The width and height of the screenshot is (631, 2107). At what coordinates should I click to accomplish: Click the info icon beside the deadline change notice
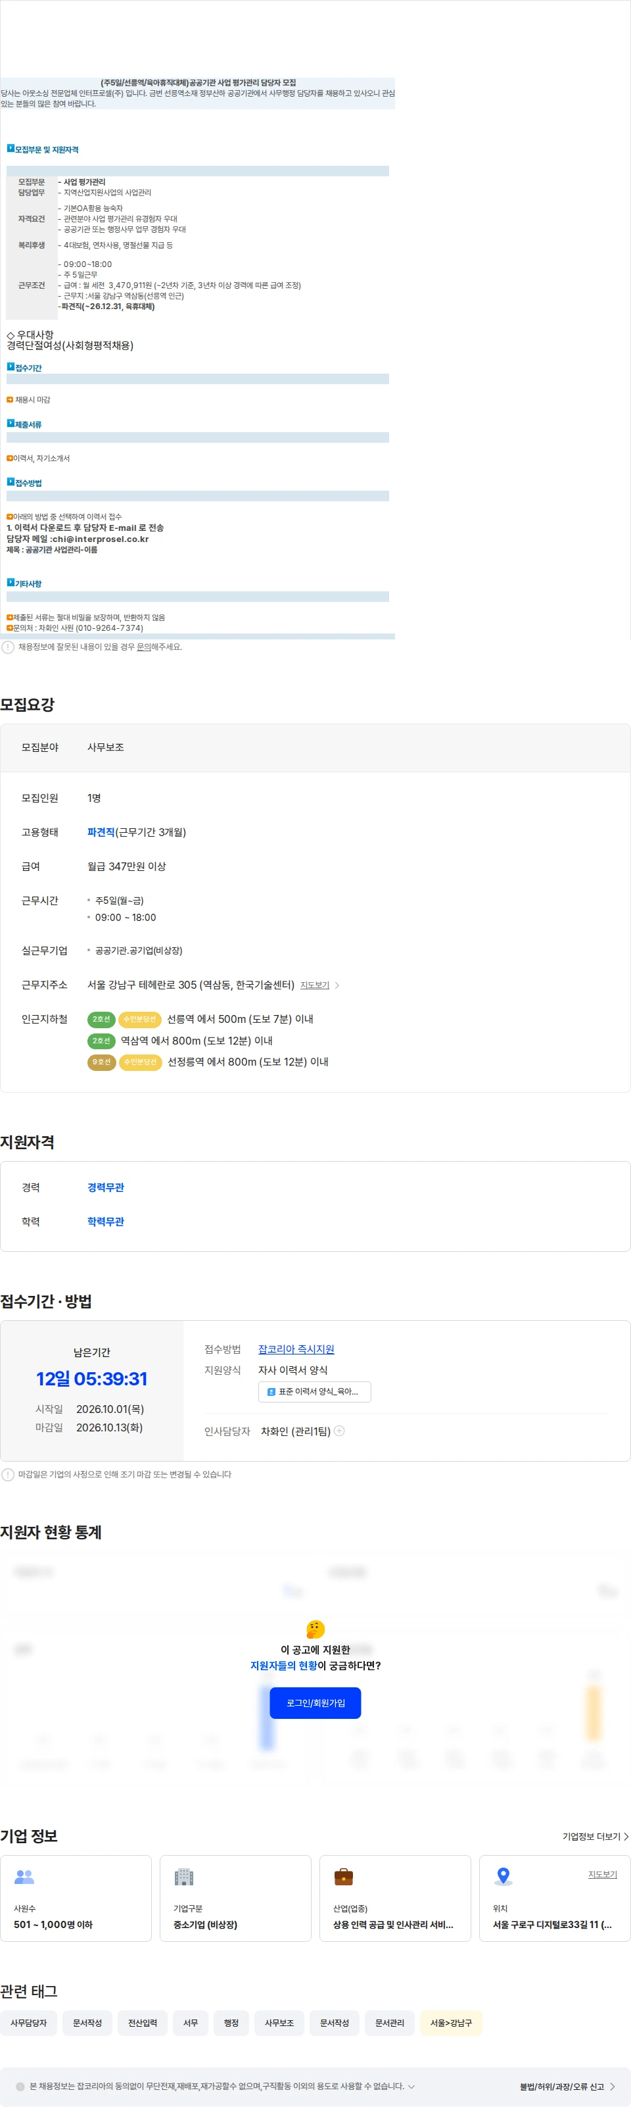tap(8, 1474)
